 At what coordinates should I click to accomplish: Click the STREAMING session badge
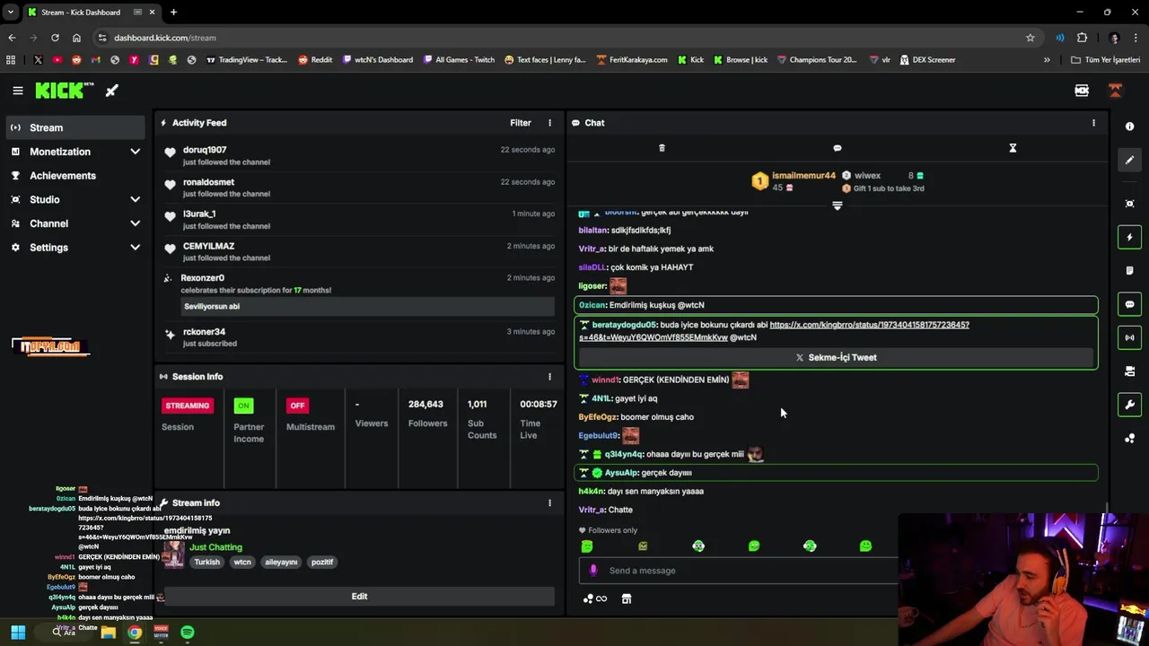coord(188,406)
